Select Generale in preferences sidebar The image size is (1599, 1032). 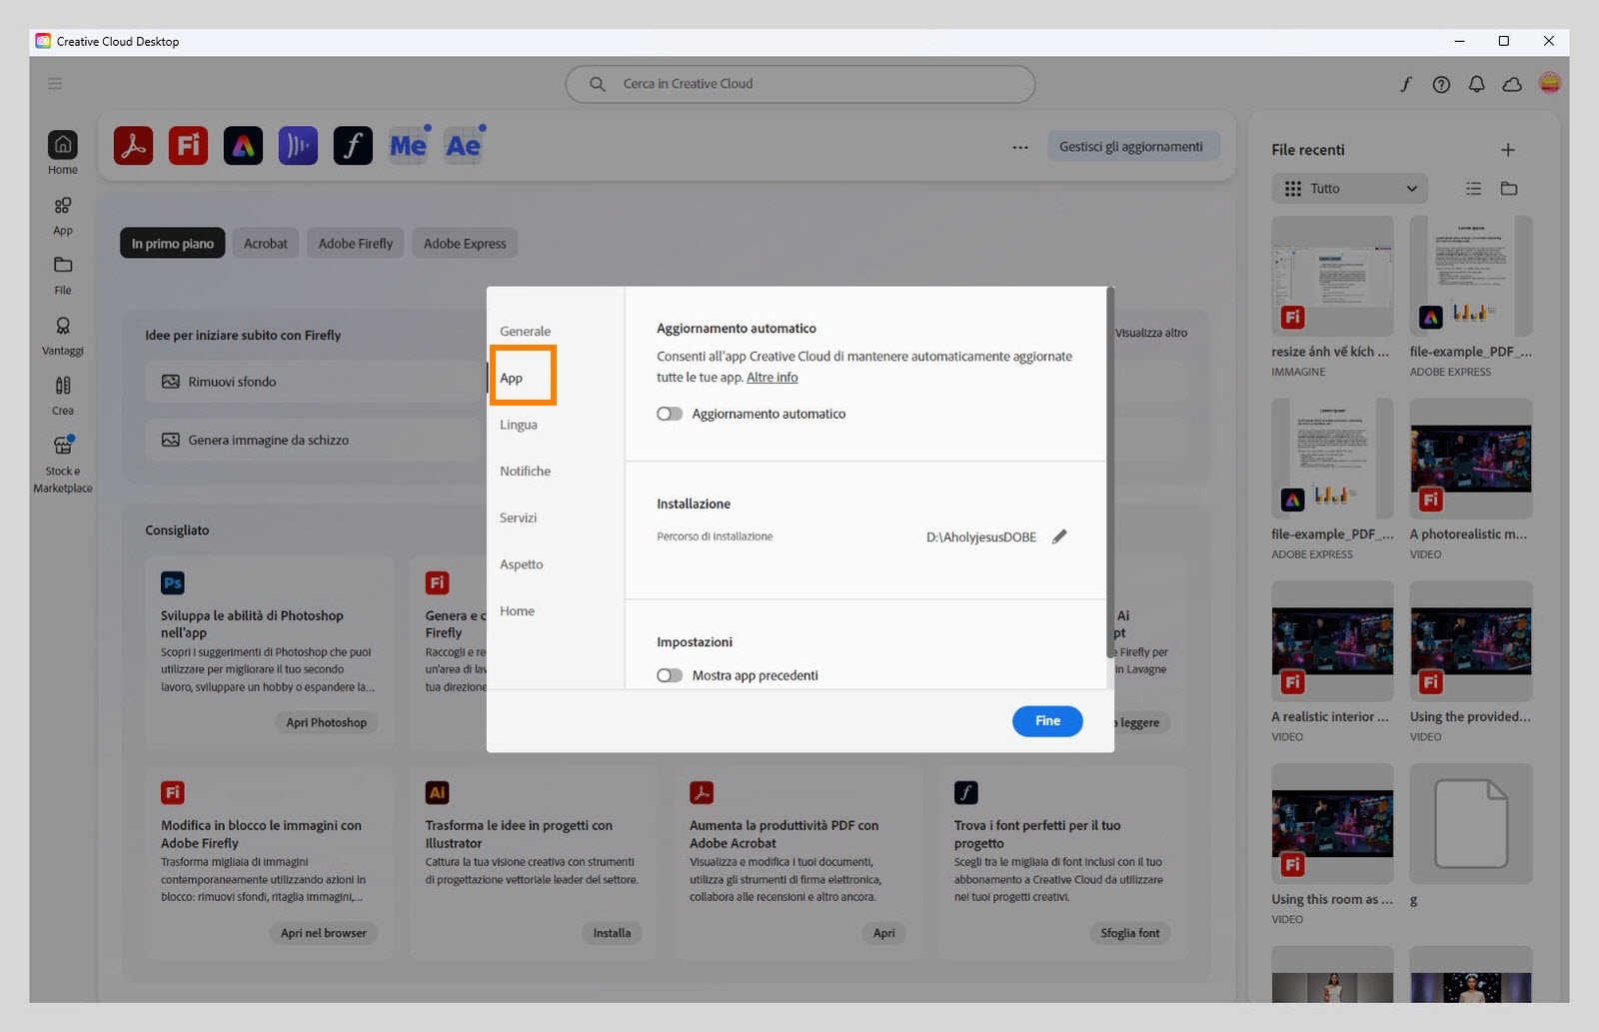(525, 332)
